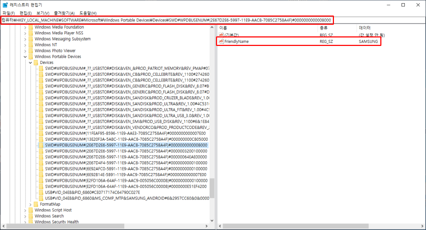The height and width of the screenshot is (230, 426).
Task: Expand the FormatMap key
Action: click(30, 204)
